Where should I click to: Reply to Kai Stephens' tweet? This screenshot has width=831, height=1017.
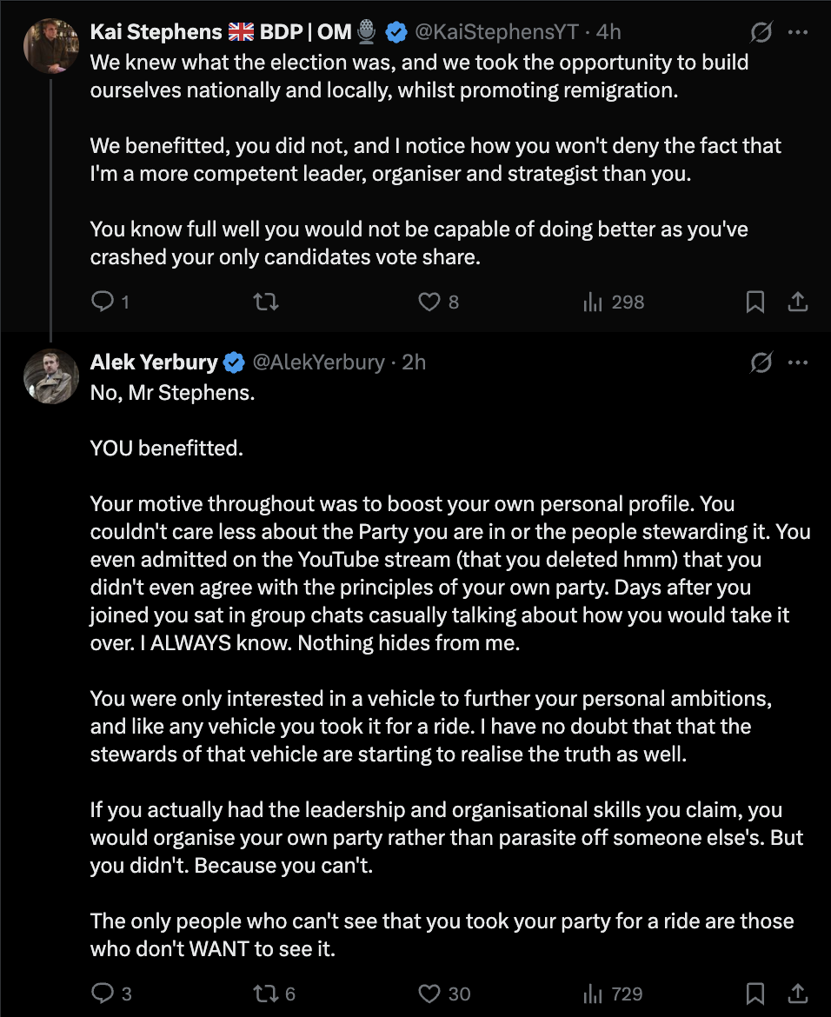tap(110, 302)
